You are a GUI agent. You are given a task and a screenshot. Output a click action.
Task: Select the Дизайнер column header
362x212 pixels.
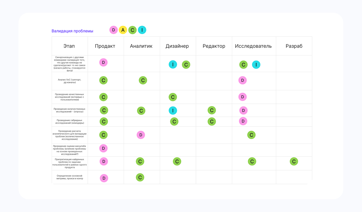tap(177, 46)
